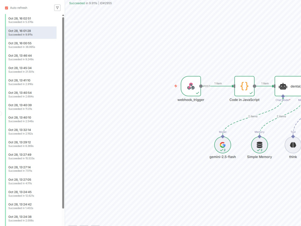
Task: Toggle the Auto refresh checkbox
Action: 7,8
